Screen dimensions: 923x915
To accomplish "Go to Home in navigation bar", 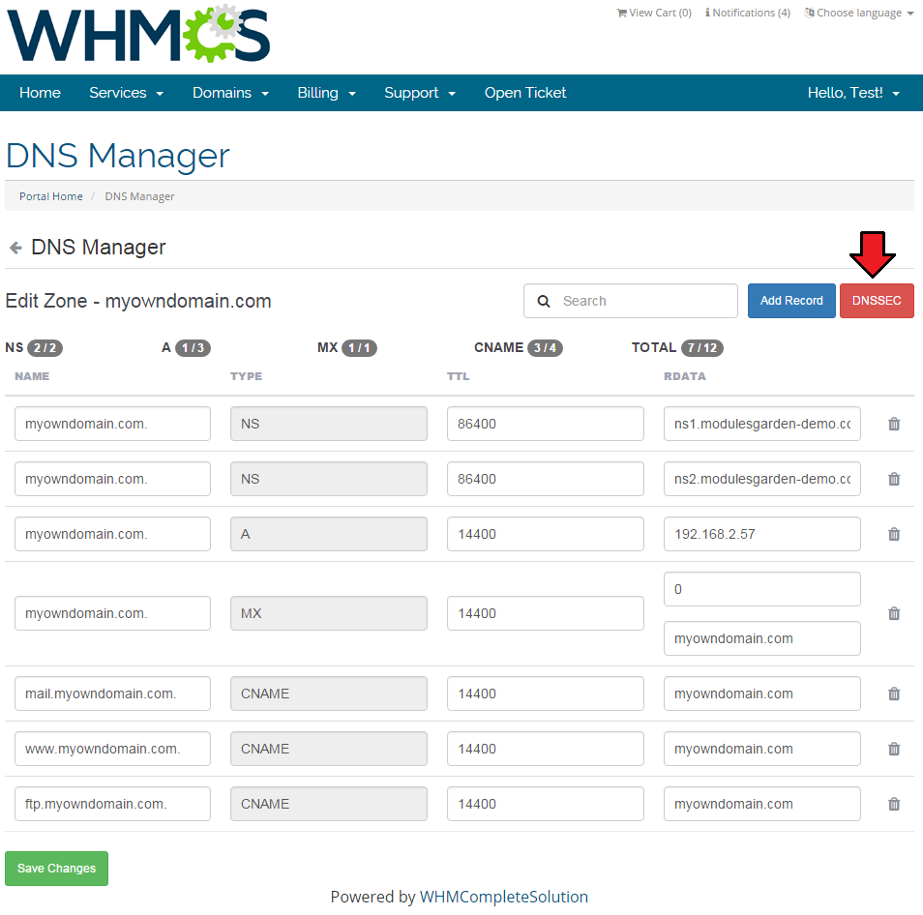I will point(40,93).
